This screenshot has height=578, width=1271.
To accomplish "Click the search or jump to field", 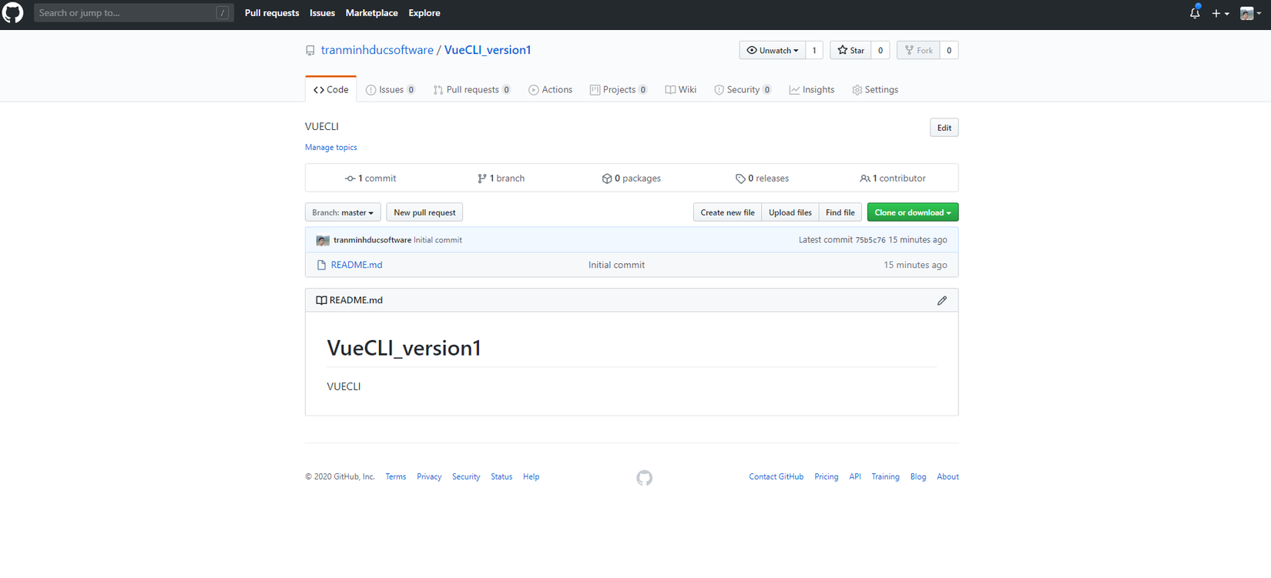I will click(134, 13).
